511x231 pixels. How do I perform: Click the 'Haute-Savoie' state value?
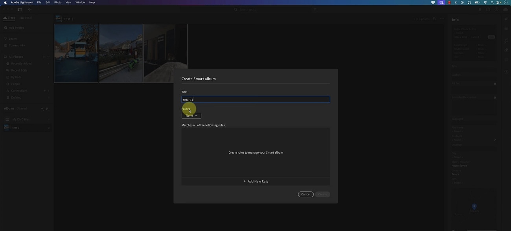click(x=460, y=166)
